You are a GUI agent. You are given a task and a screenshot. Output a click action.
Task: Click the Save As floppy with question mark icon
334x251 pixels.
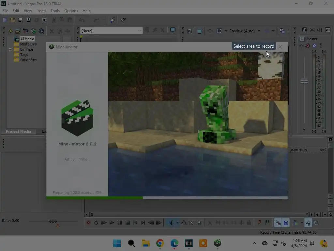(x=28, y=20)
